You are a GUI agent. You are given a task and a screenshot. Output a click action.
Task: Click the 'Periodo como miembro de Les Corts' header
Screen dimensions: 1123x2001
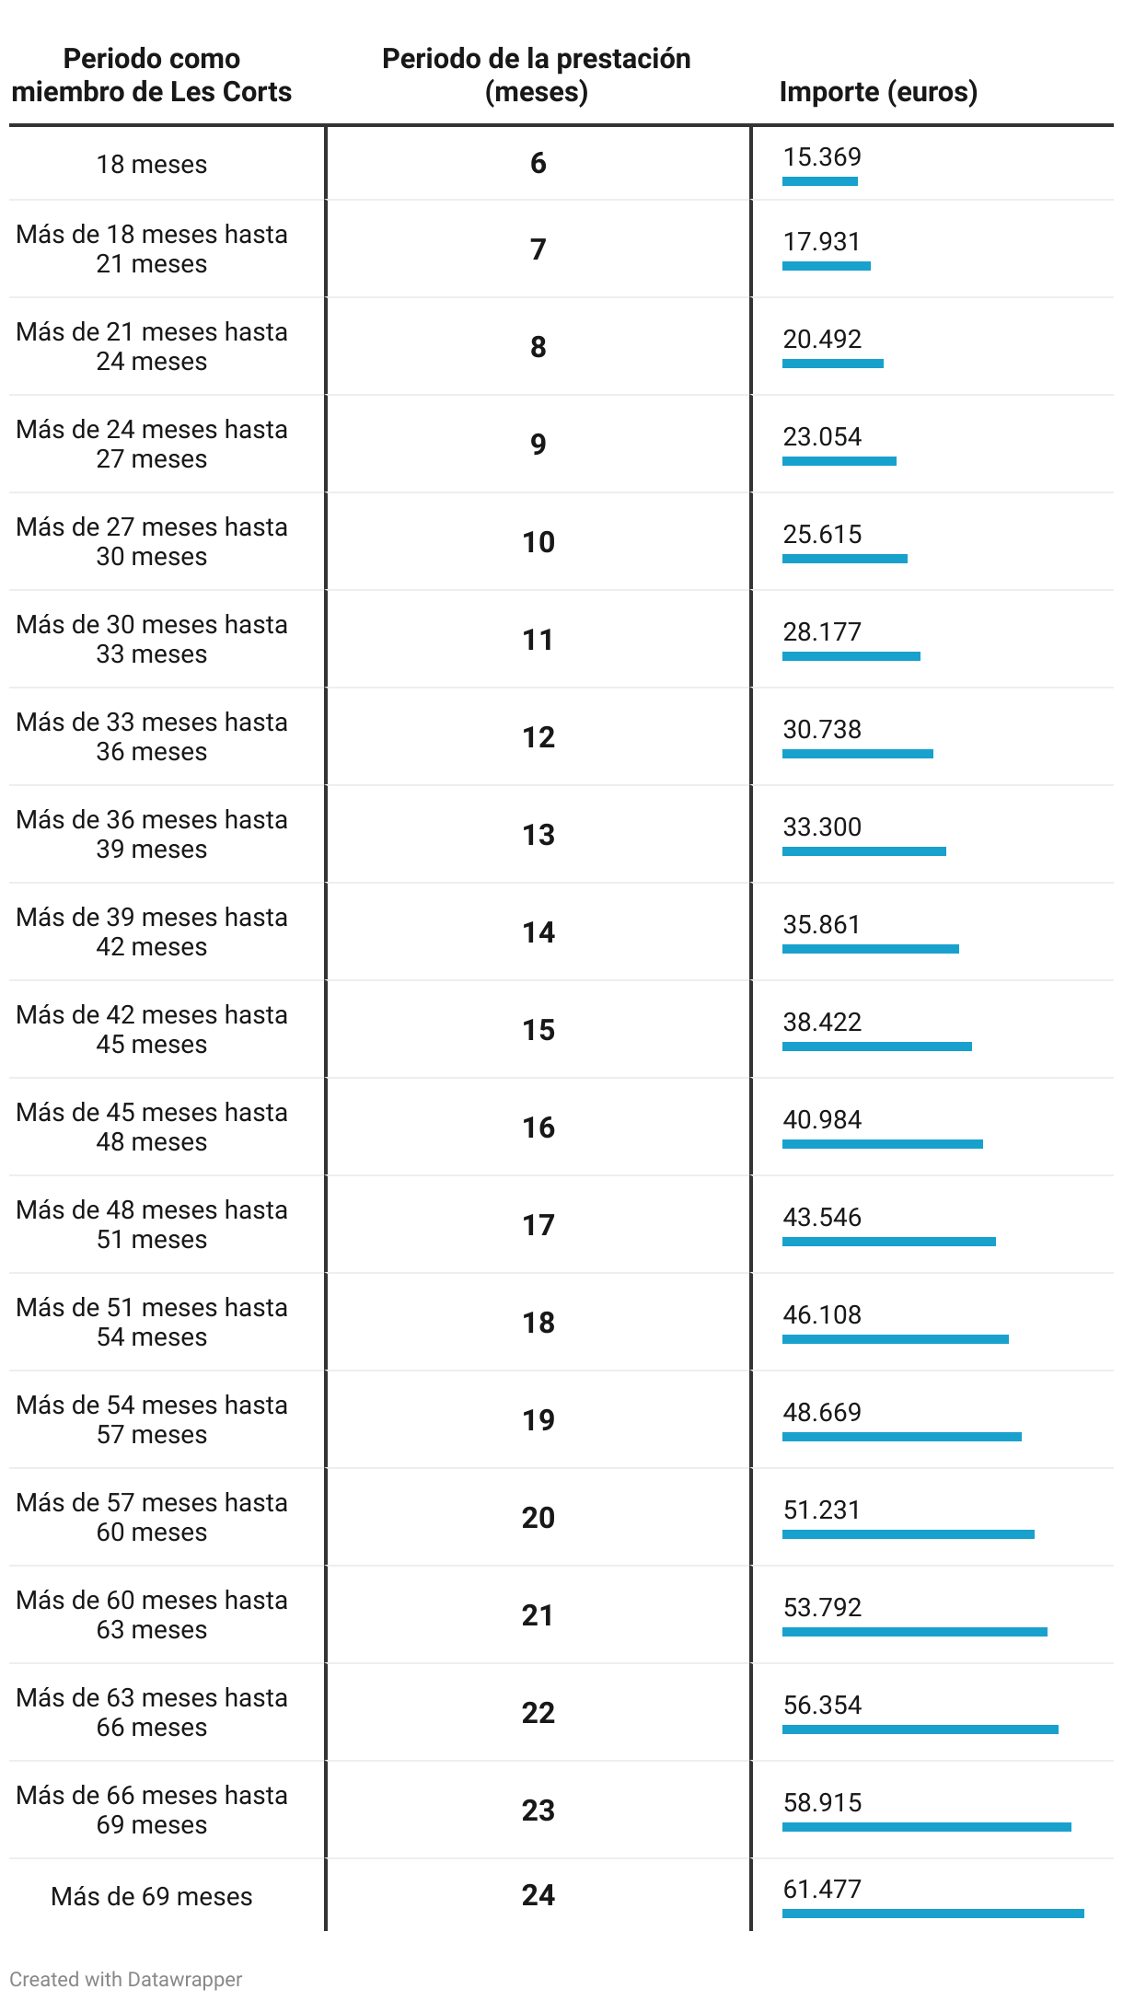click(152, 75)
